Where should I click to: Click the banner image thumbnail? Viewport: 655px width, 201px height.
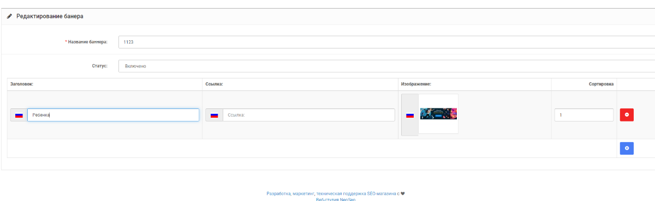438,113
